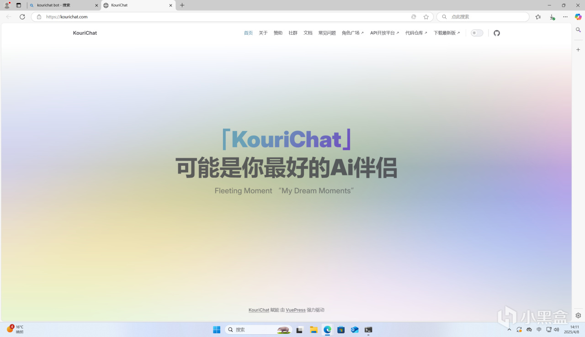Go to 首页 in the site navigation
Viewport: 585px width, 337px height.
pyautogui.click(x=248, y=33)
